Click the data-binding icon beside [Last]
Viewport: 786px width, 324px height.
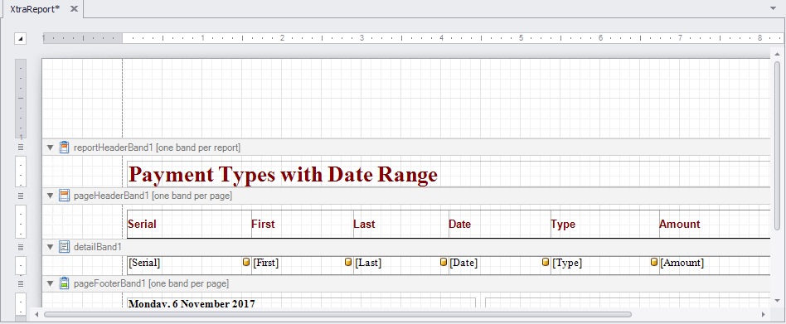point(348,262)
